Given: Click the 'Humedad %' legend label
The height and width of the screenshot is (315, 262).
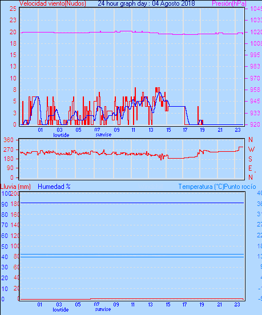Looking at the screenshot, I should 54,187.
